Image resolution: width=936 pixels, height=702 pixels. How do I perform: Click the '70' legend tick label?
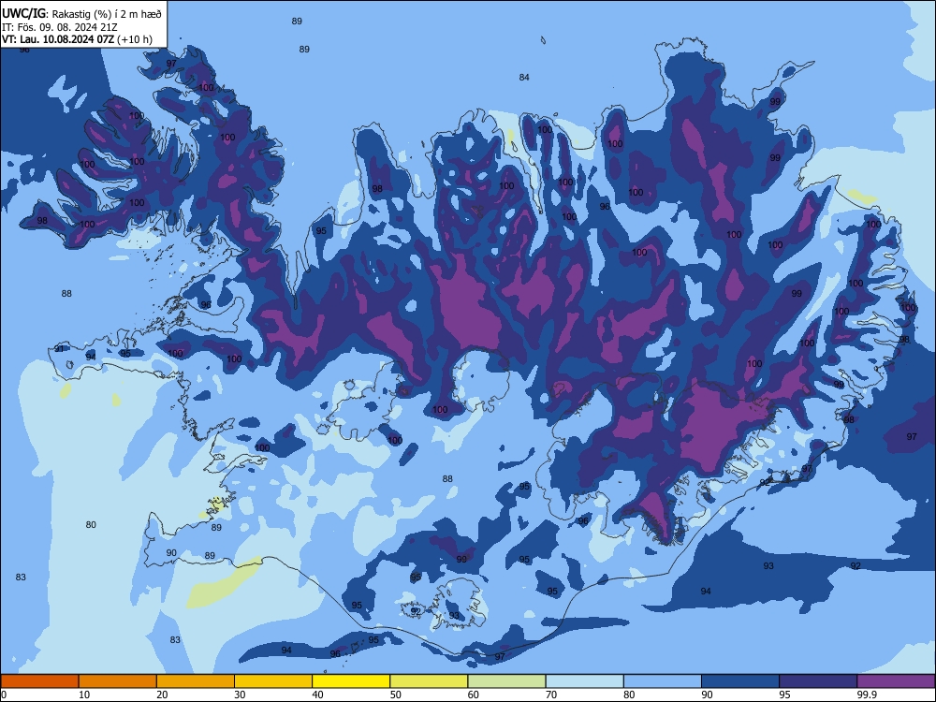[551, 695]
